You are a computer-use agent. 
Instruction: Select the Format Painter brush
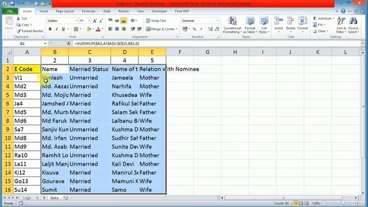pyautogui.click(x=18, y=31)
